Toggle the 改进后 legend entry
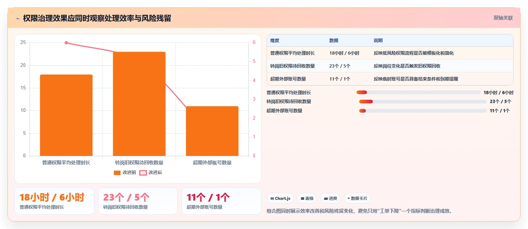Image resolution: width=528 pixels, height=229 pixels. [151, 172]
